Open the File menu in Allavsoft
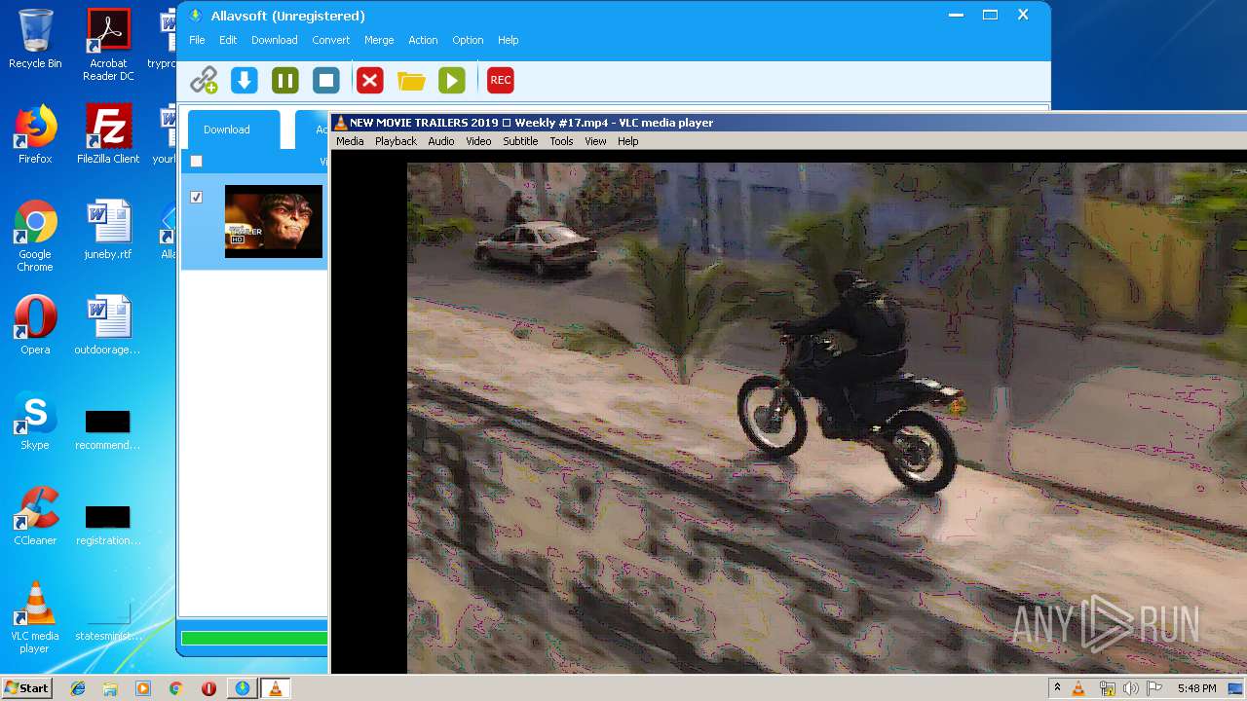This screenshot has height=701, width=1247. pos(197,40)
